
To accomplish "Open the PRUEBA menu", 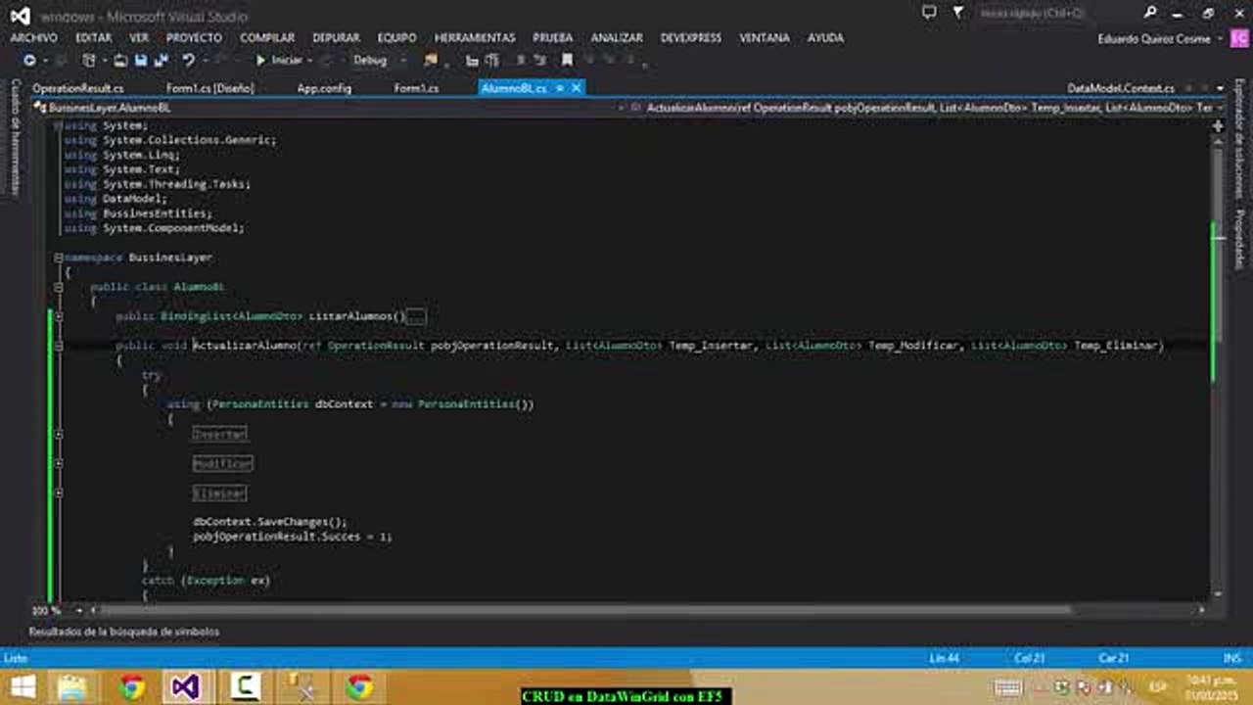I will tap(553, 38).
